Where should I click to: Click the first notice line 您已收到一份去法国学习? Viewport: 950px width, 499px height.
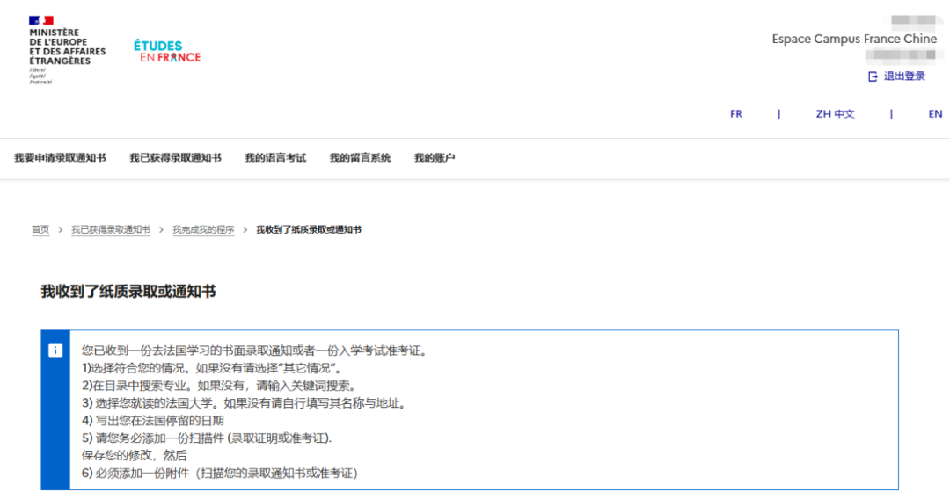tap(256, 351)
